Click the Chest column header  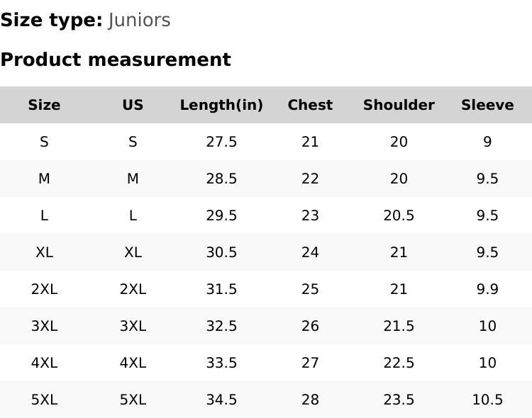310,105
